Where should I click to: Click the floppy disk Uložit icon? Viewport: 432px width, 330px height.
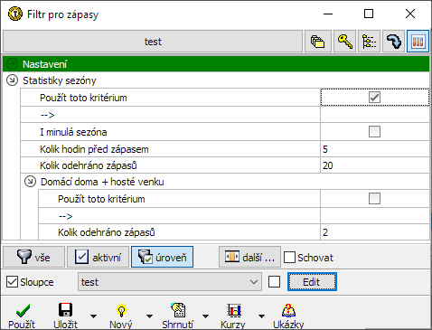pyautogui.click(x=65, y=310)
